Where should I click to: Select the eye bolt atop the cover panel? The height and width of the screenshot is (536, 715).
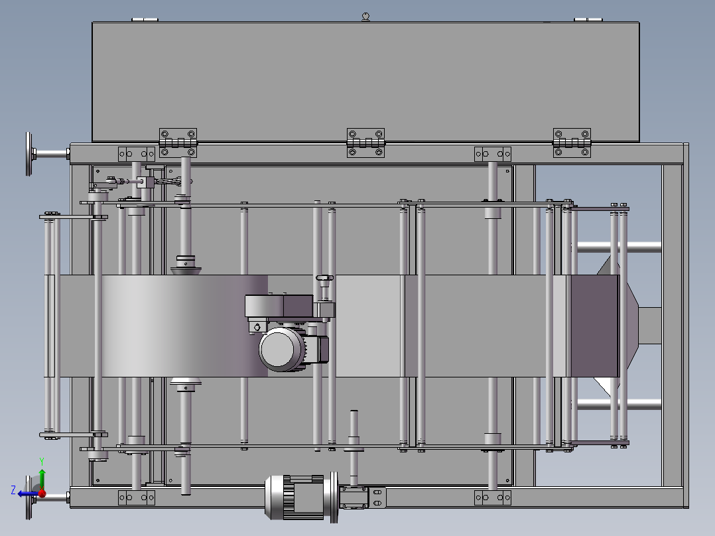pos(365,17)
